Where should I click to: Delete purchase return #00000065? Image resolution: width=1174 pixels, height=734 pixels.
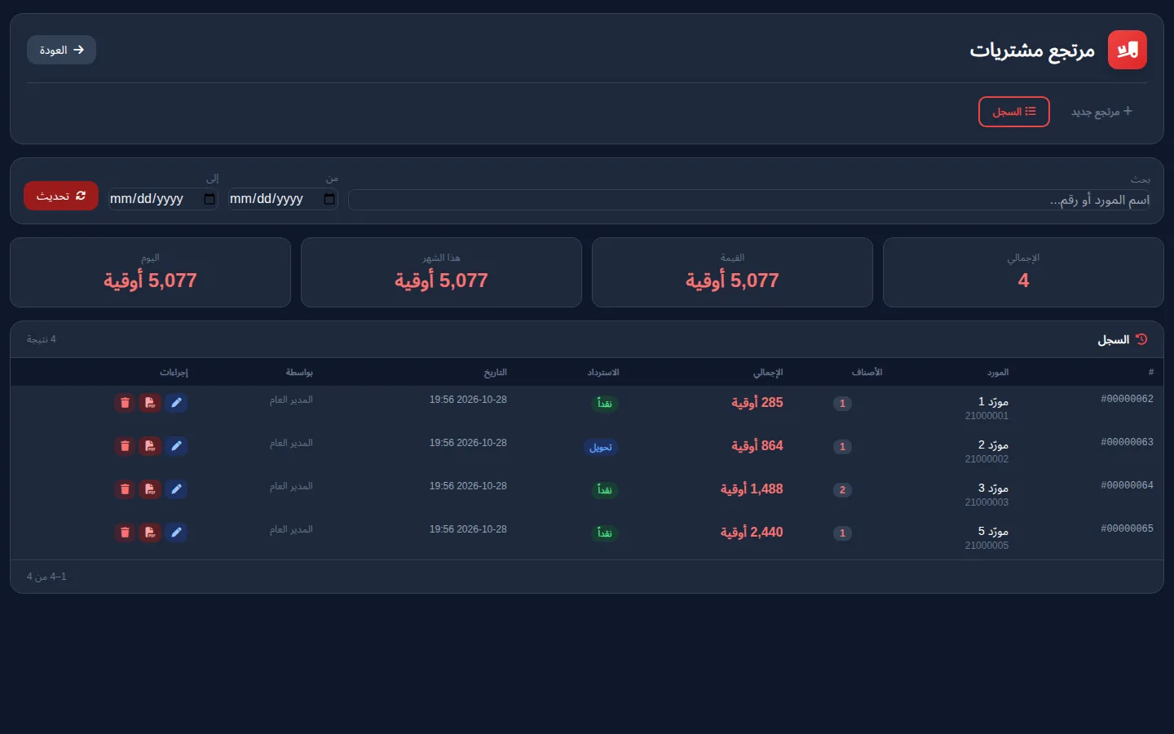click(125, 533)
